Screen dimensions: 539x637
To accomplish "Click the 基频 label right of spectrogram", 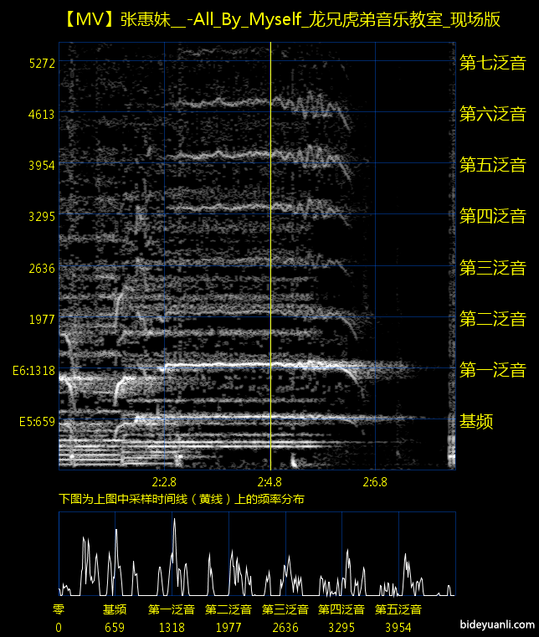I will tap(476, 421).
